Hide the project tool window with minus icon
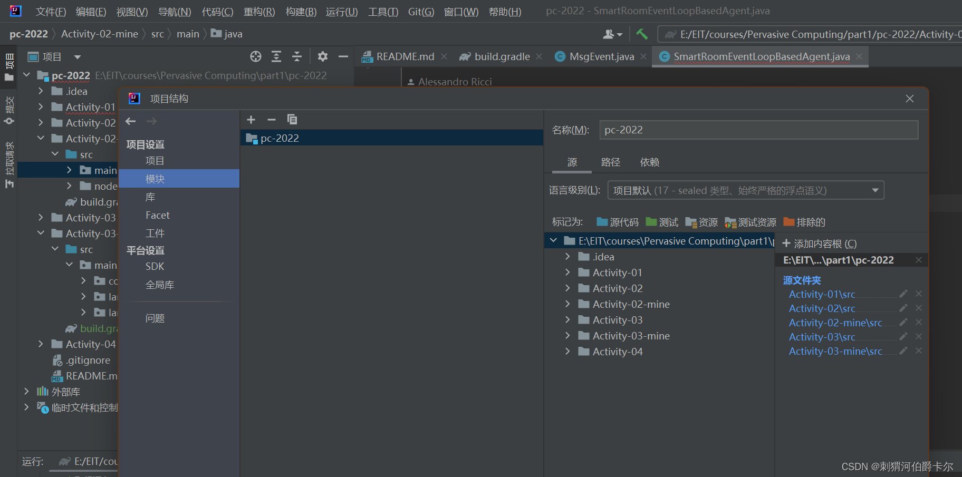962x477 pixels. pyautogui.click(x=343, y=56)
